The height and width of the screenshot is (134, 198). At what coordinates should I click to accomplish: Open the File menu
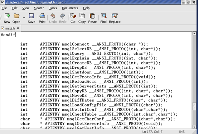(x=4, y=8)
